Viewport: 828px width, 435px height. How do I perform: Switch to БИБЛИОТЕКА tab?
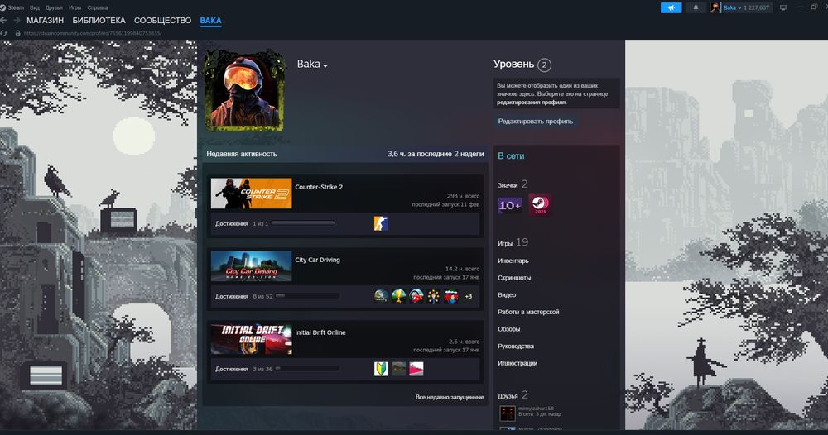pyautogui.click(x=99, y=21)
